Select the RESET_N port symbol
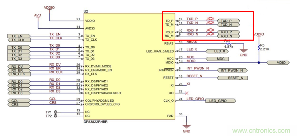This screenshot has height=136, width=297. 232,78
